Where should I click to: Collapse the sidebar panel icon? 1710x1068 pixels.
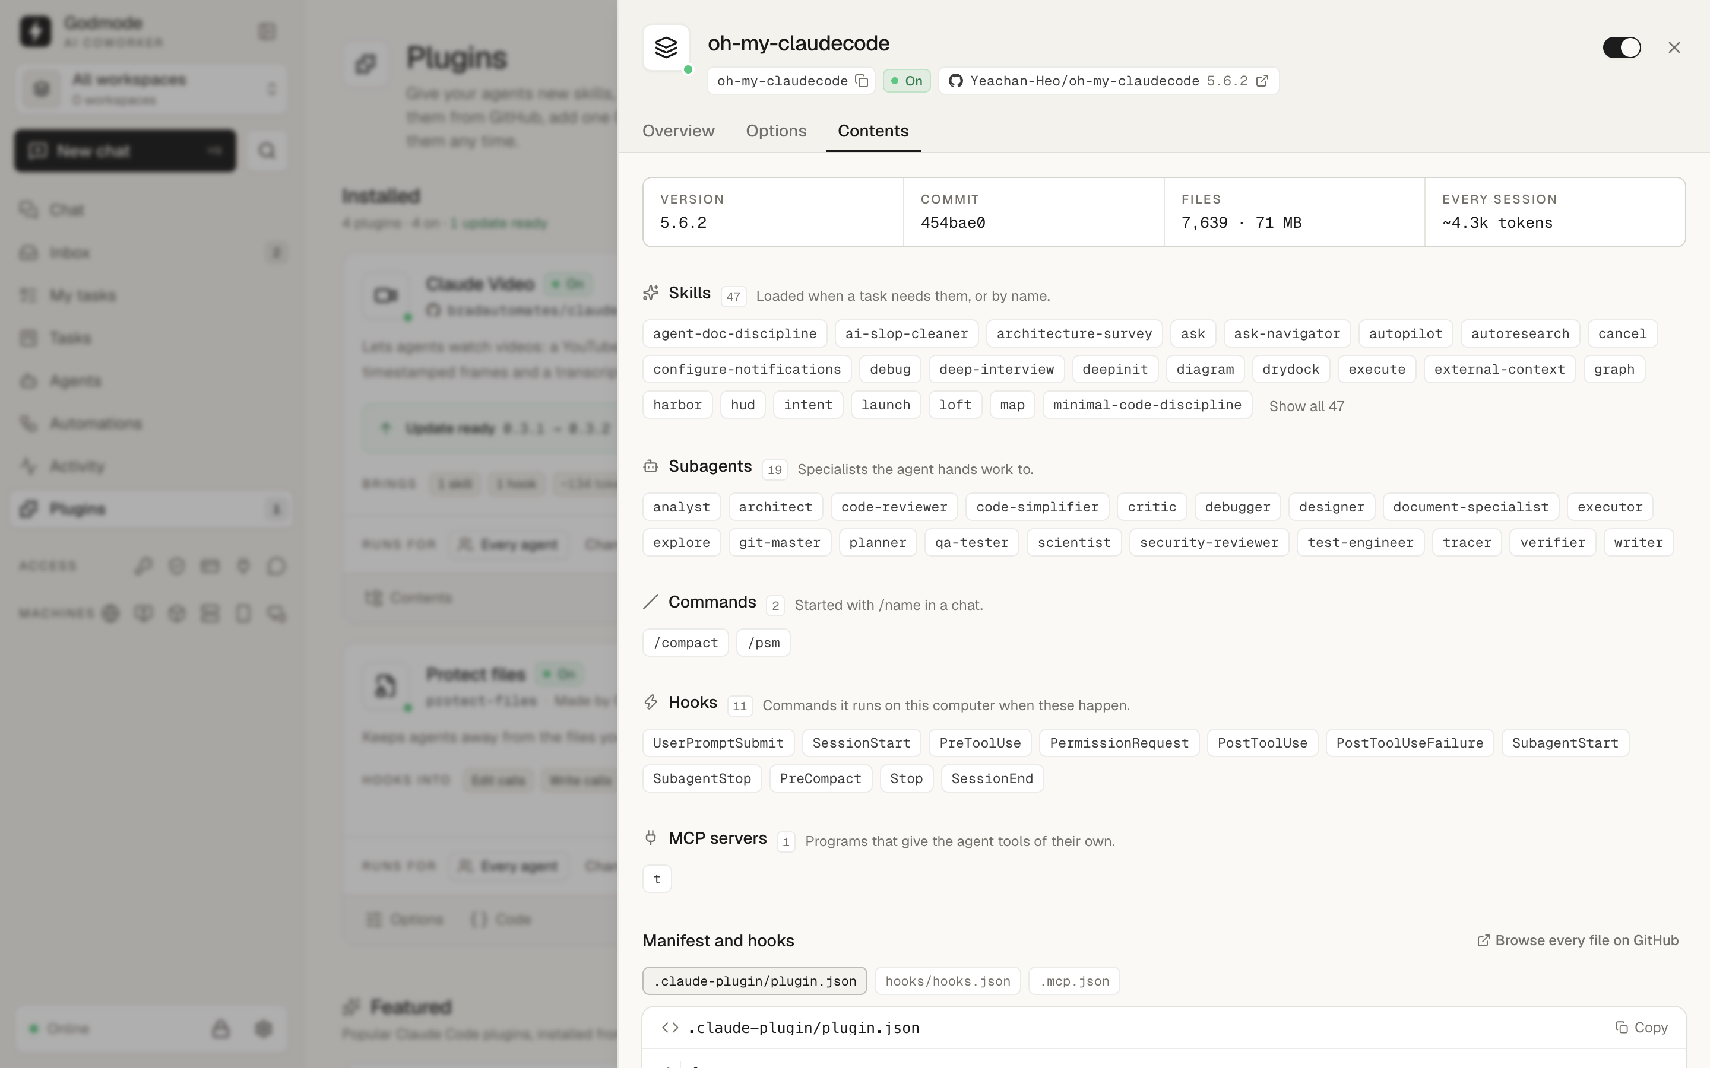coord(267,31)
